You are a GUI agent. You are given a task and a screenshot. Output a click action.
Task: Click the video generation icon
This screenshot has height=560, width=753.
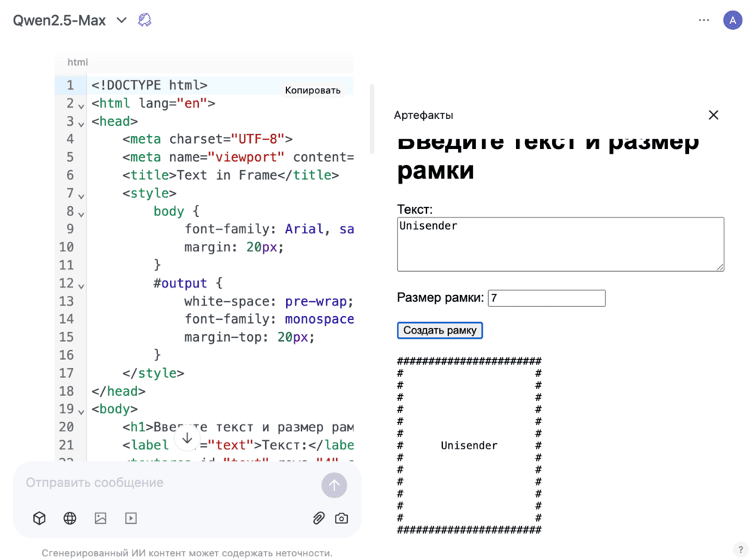pyautogui.click(x=131, y=518)
